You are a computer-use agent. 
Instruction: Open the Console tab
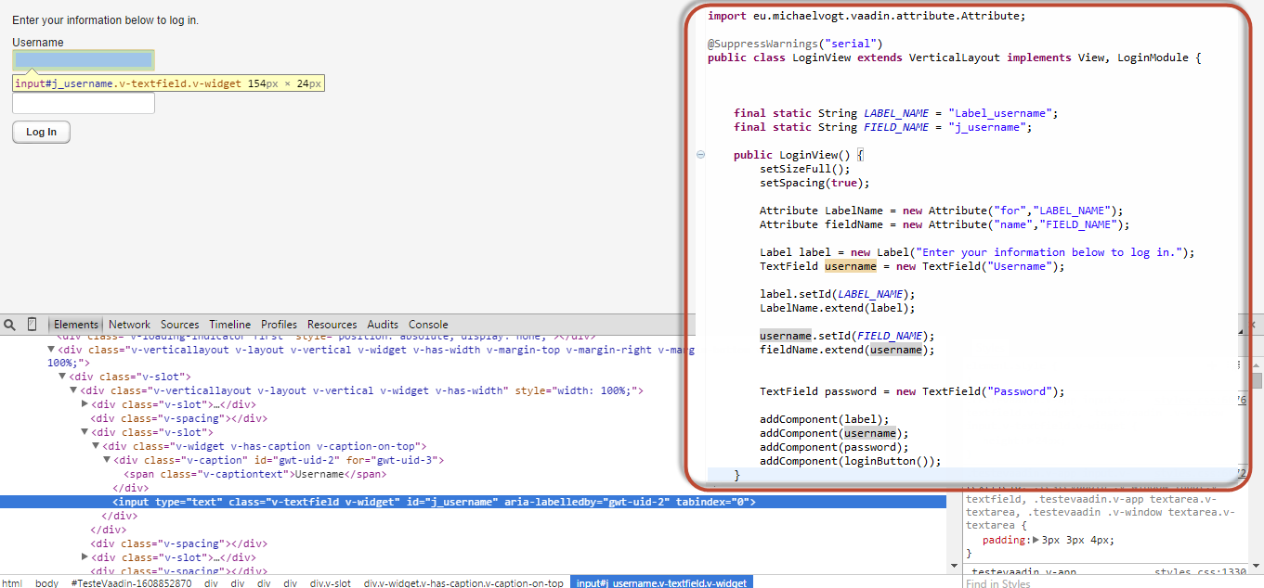[428, 325]
